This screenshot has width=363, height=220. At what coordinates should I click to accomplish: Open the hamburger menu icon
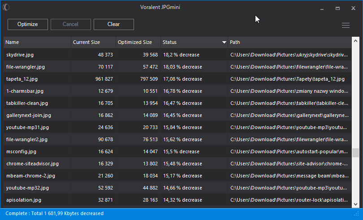[x=346, y=25]
